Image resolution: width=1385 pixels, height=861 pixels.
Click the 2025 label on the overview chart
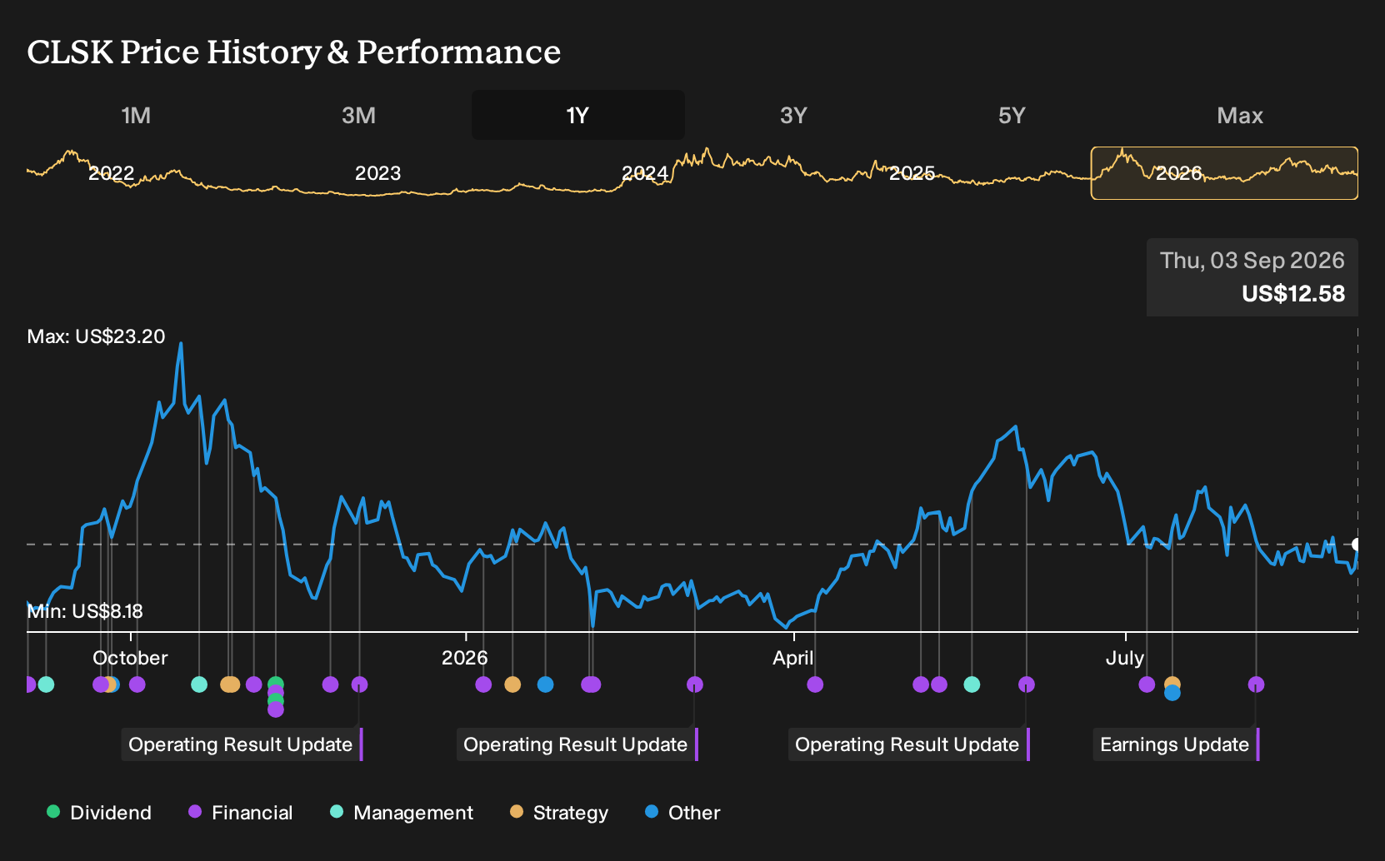[912, 173]
